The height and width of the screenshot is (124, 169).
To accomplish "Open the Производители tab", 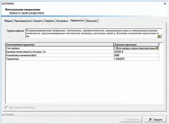I will pos(23,21).
